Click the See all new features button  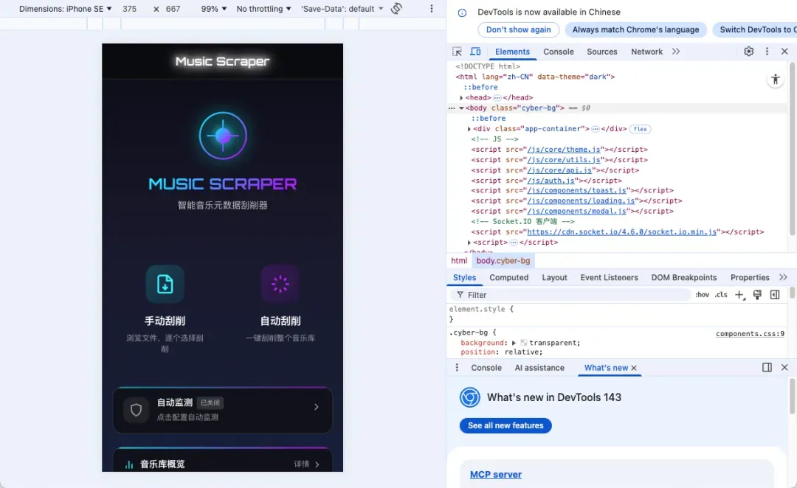[506, 425]
